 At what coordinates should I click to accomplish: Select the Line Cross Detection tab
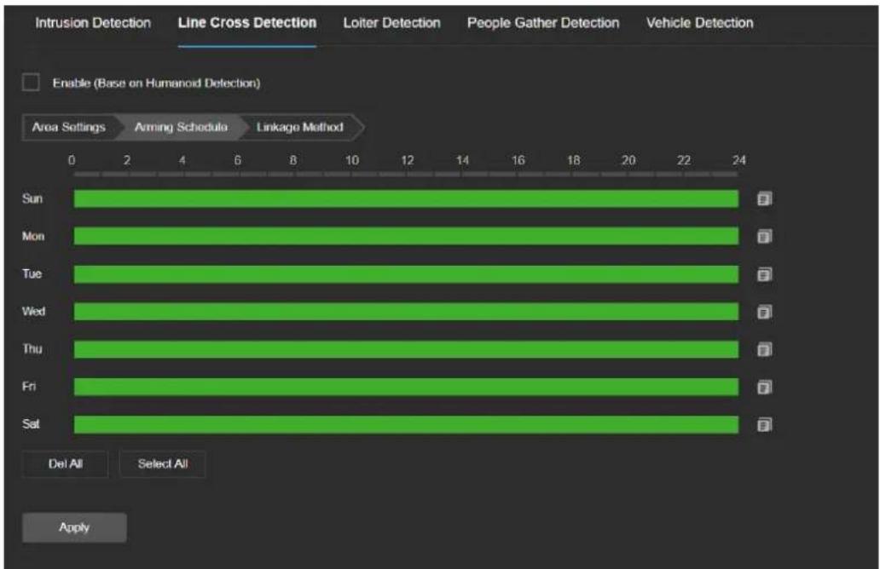(x=247, y=23)
